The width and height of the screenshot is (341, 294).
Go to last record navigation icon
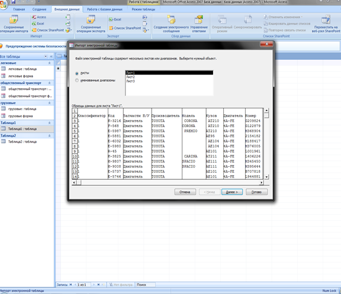98,285
